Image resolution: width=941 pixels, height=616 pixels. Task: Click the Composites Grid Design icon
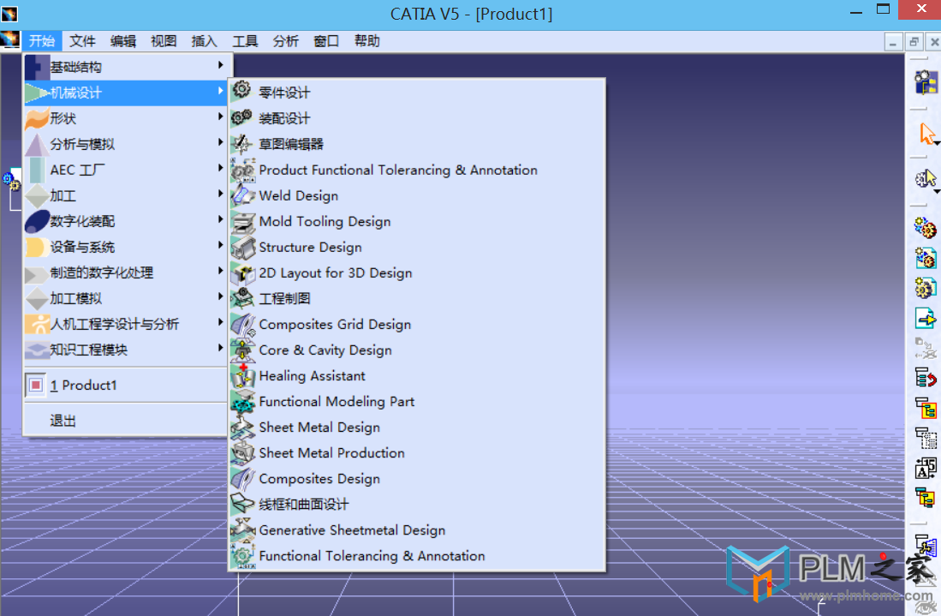[242, 324]
